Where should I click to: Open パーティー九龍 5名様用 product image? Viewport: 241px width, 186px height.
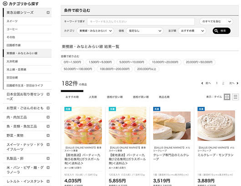coord(83,126)
